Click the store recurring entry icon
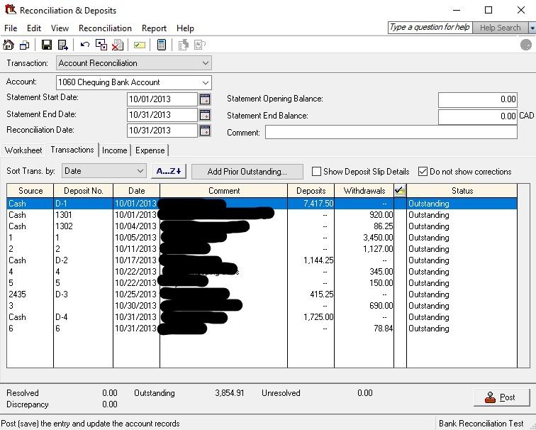Screen dimensions: 536x430 (x=63, y=45)
